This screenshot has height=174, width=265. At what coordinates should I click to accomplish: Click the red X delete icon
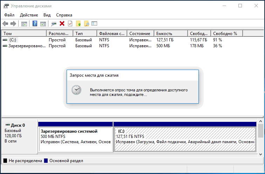pos(62,23)
